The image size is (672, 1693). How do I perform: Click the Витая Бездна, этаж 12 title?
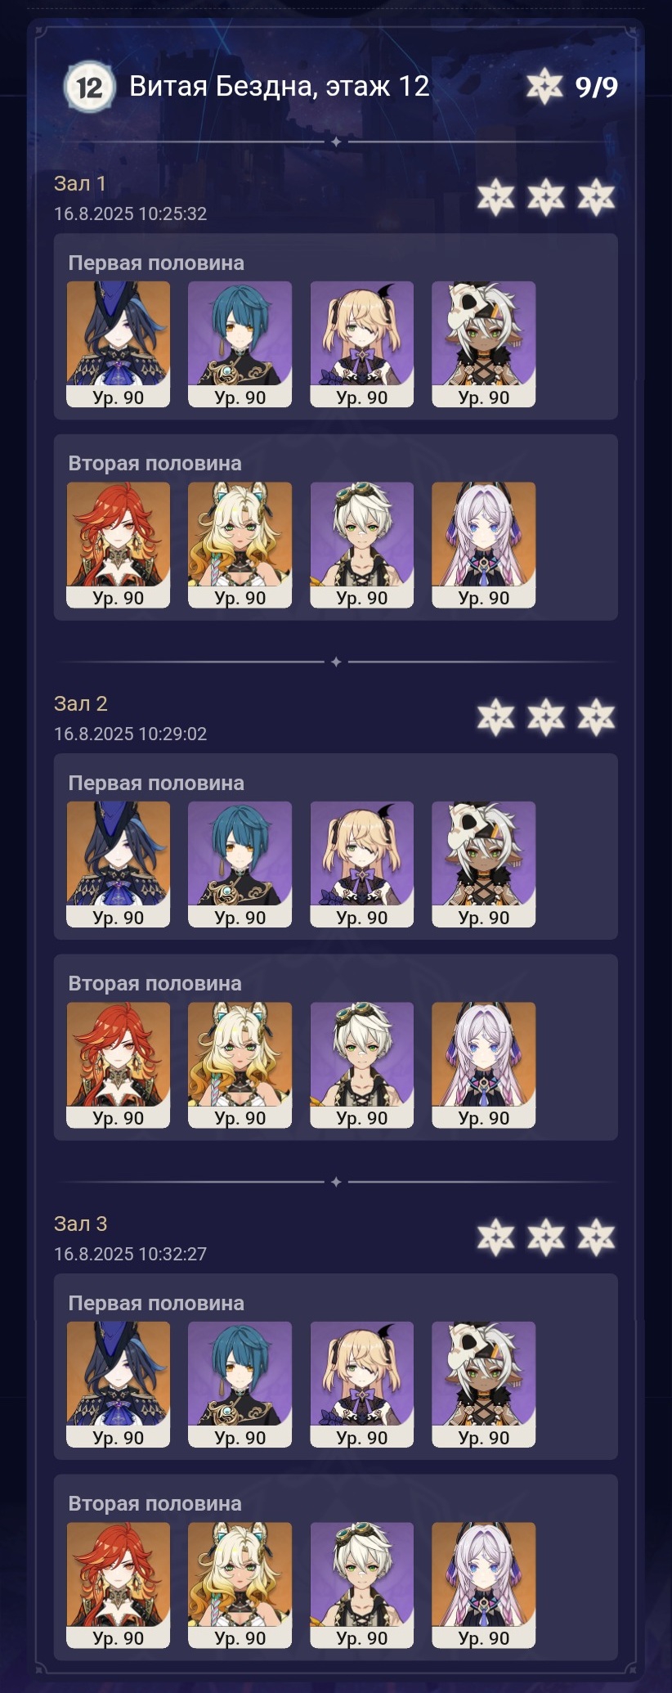coord(280,86)
